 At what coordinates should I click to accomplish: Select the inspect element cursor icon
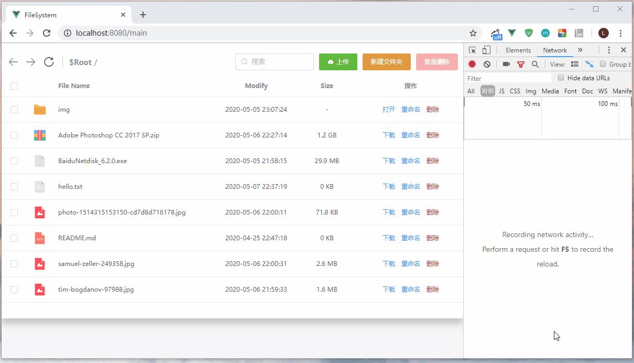[472, 50]
